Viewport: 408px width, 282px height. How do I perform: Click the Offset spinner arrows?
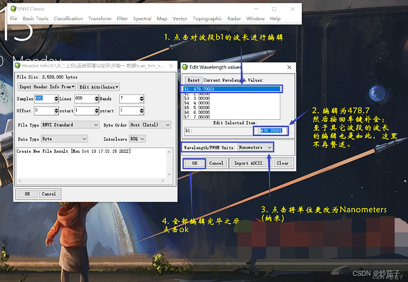(x=56, y=111)
